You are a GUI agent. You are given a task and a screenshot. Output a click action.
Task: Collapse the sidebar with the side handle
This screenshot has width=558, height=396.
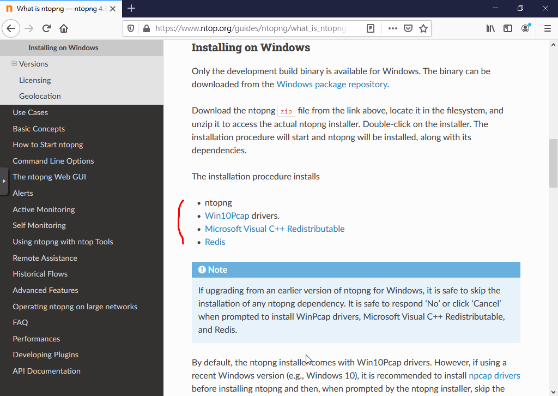click(4, 181)
